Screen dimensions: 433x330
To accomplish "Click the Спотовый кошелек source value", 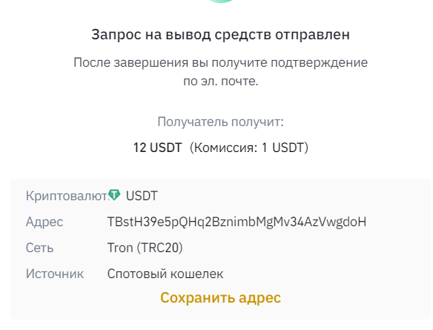I will tap(165, 274).
